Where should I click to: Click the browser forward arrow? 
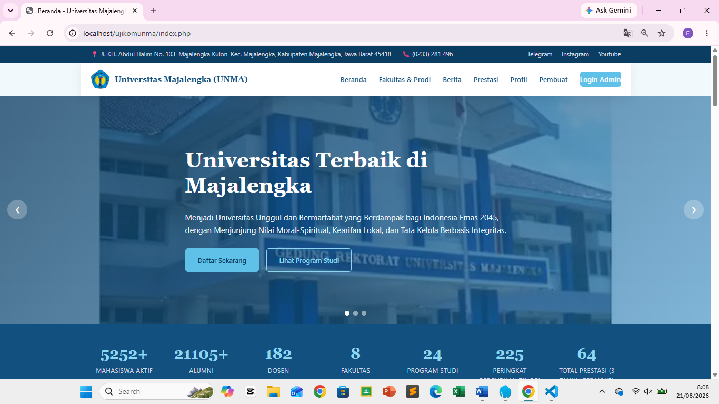click(x=31, y=33)
